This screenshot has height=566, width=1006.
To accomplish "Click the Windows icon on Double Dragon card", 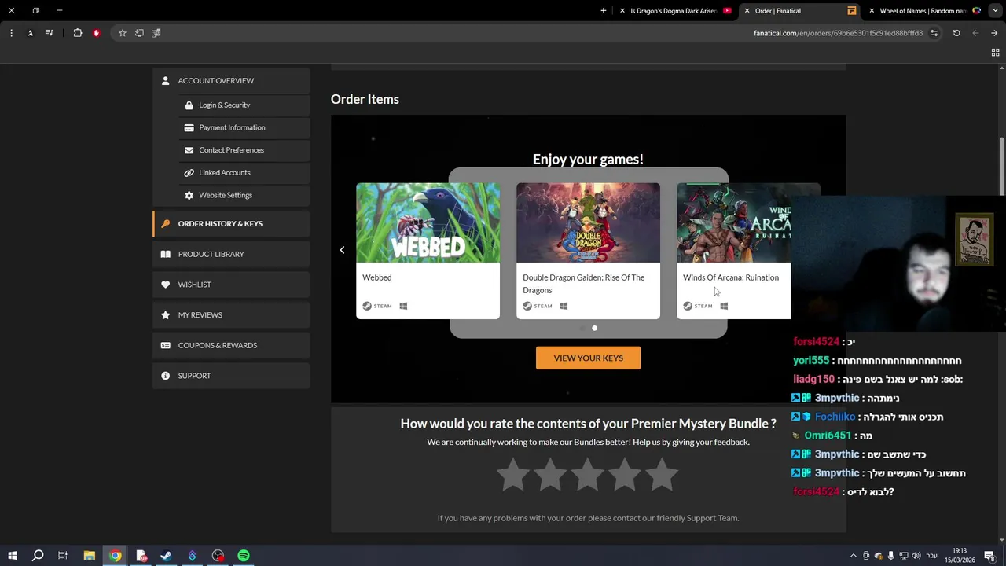I will pos(564,306).
